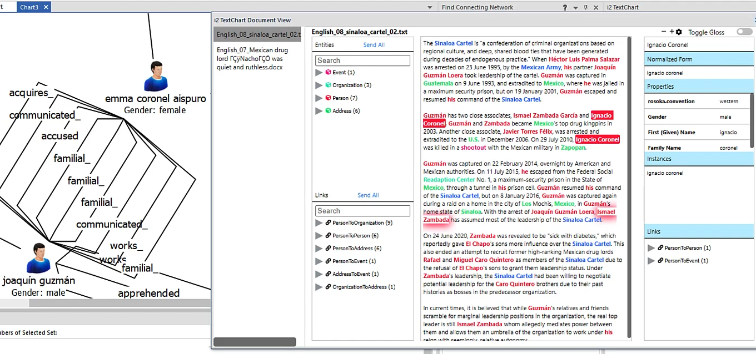Click Send All for Entities
Viewport: 756px width, 354px height.
pos(374,45)
